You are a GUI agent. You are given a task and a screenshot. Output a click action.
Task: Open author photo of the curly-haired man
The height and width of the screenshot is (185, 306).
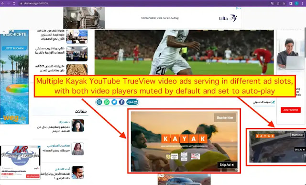[x=78, y=173]
